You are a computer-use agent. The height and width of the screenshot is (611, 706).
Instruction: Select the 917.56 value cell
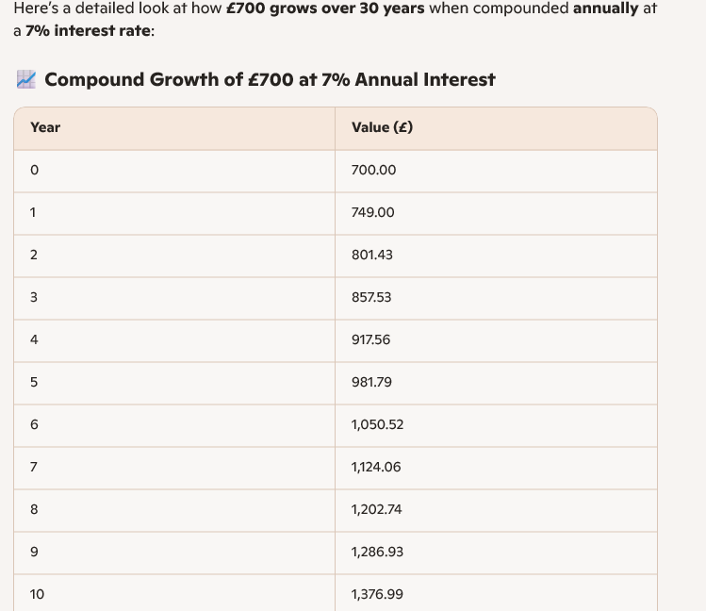coord(370,340)
